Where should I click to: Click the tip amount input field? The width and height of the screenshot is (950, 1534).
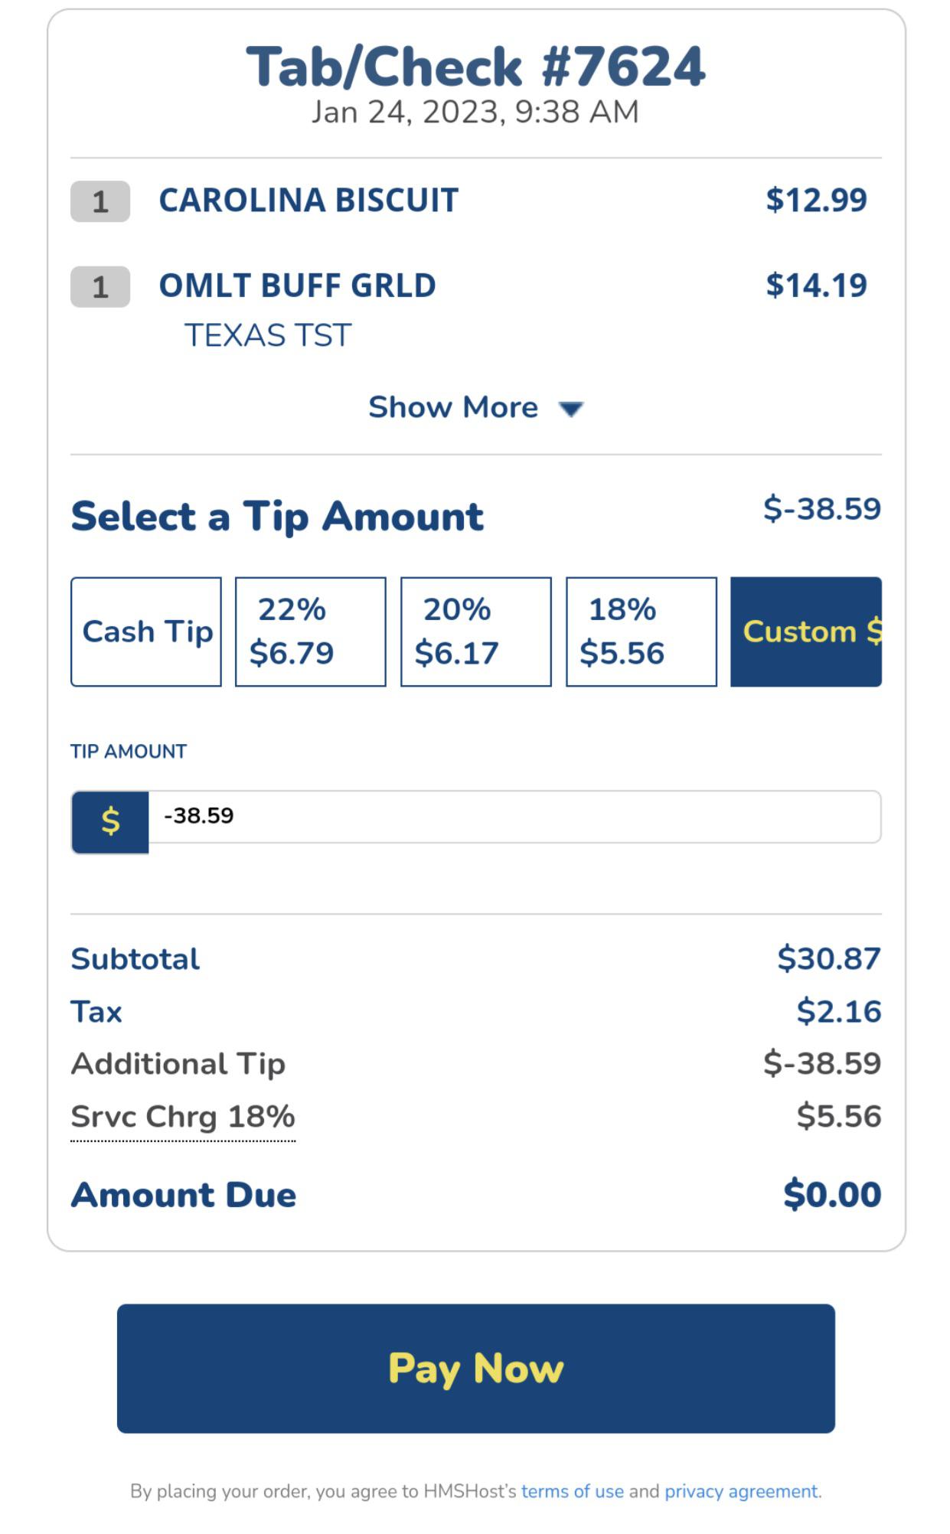(x=513, y=817)
